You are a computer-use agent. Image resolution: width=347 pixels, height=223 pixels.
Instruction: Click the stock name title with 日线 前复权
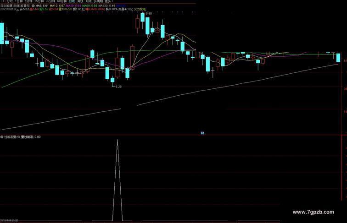click(x=15, y=5)
